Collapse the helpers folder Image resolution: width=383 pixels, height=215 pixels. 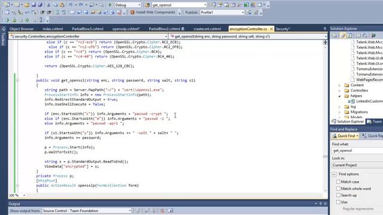(x=339, y=96)
